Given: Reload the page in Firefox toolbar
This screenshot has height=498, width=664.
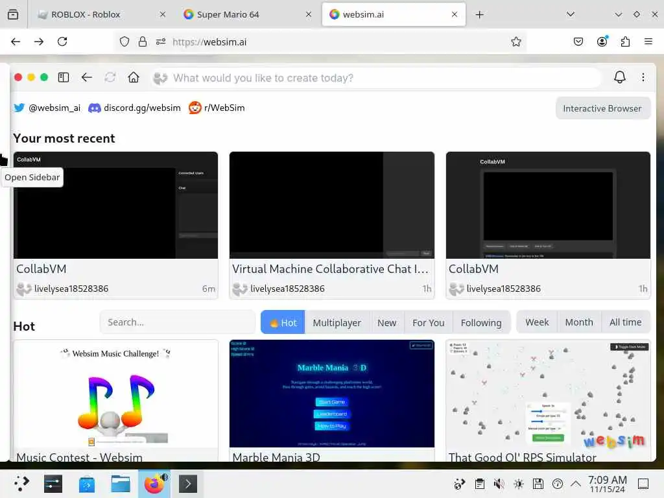Looking at the screenshot, I should pyautogui.click(x=62, y=41).
